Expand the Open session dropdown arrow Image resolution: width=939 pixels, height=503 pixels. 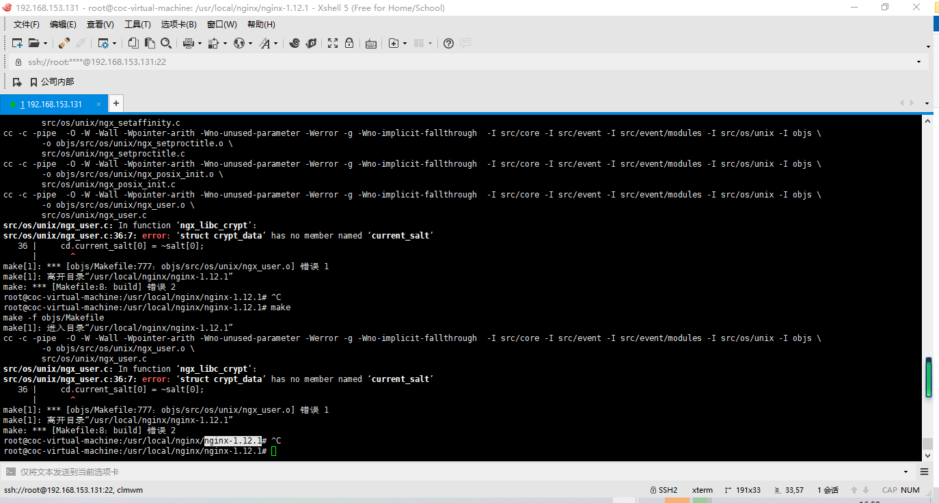(45, 43)
